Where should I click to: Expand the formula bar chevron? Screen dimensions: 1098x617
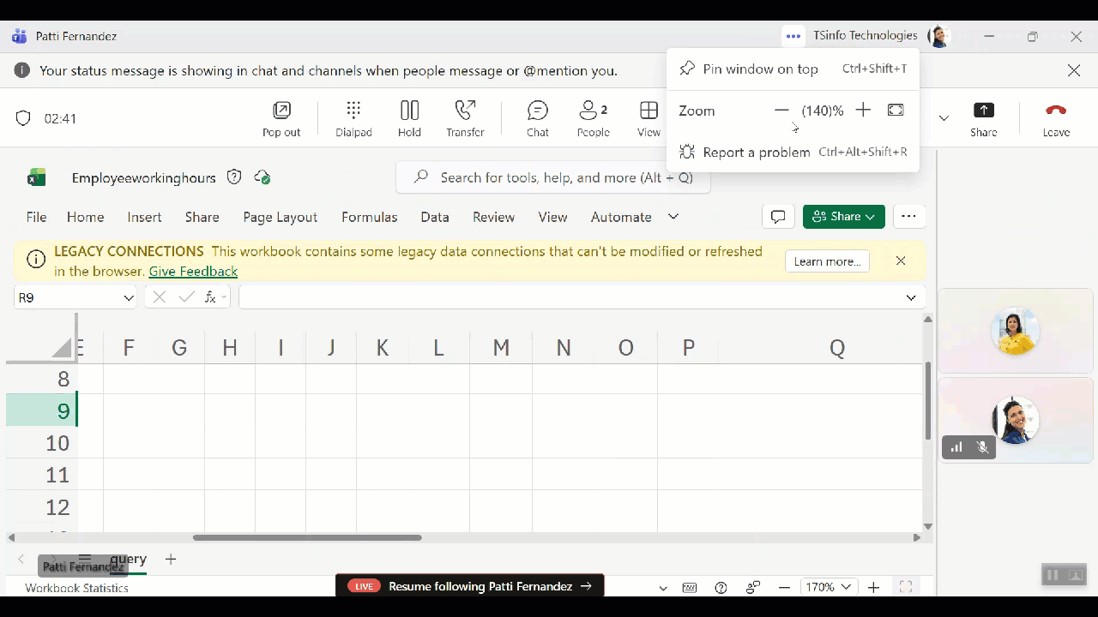(x=911, y=298)
